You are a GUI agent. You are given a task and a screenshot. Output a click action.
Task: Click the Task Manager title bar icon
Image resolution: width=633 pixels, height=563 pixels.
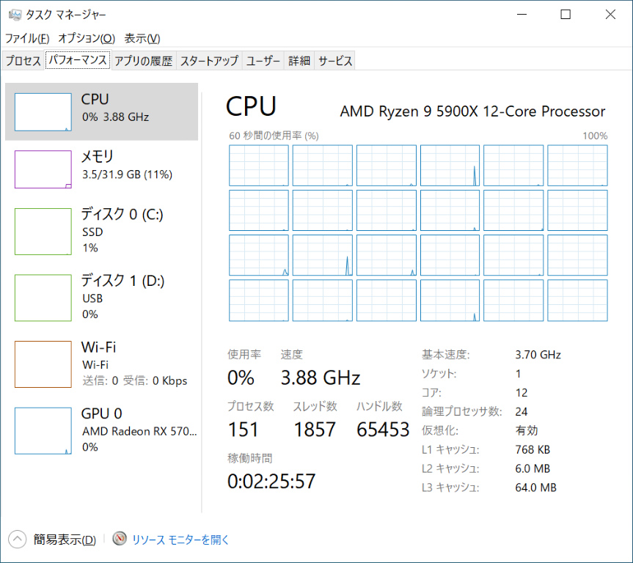pos(15,14)
